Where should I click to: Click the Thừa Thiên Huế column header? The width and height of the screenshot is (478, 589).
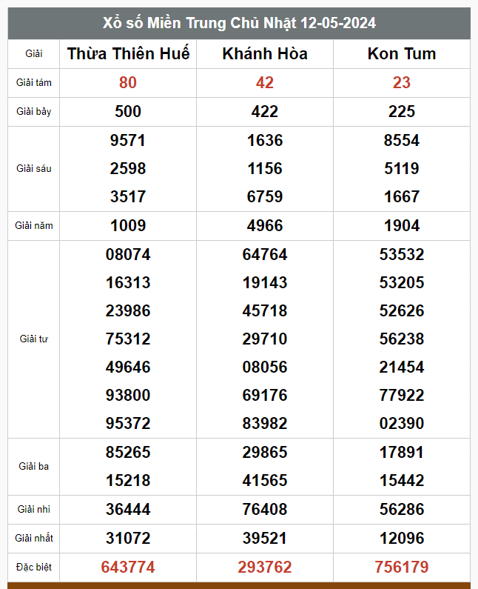point(128,53)
